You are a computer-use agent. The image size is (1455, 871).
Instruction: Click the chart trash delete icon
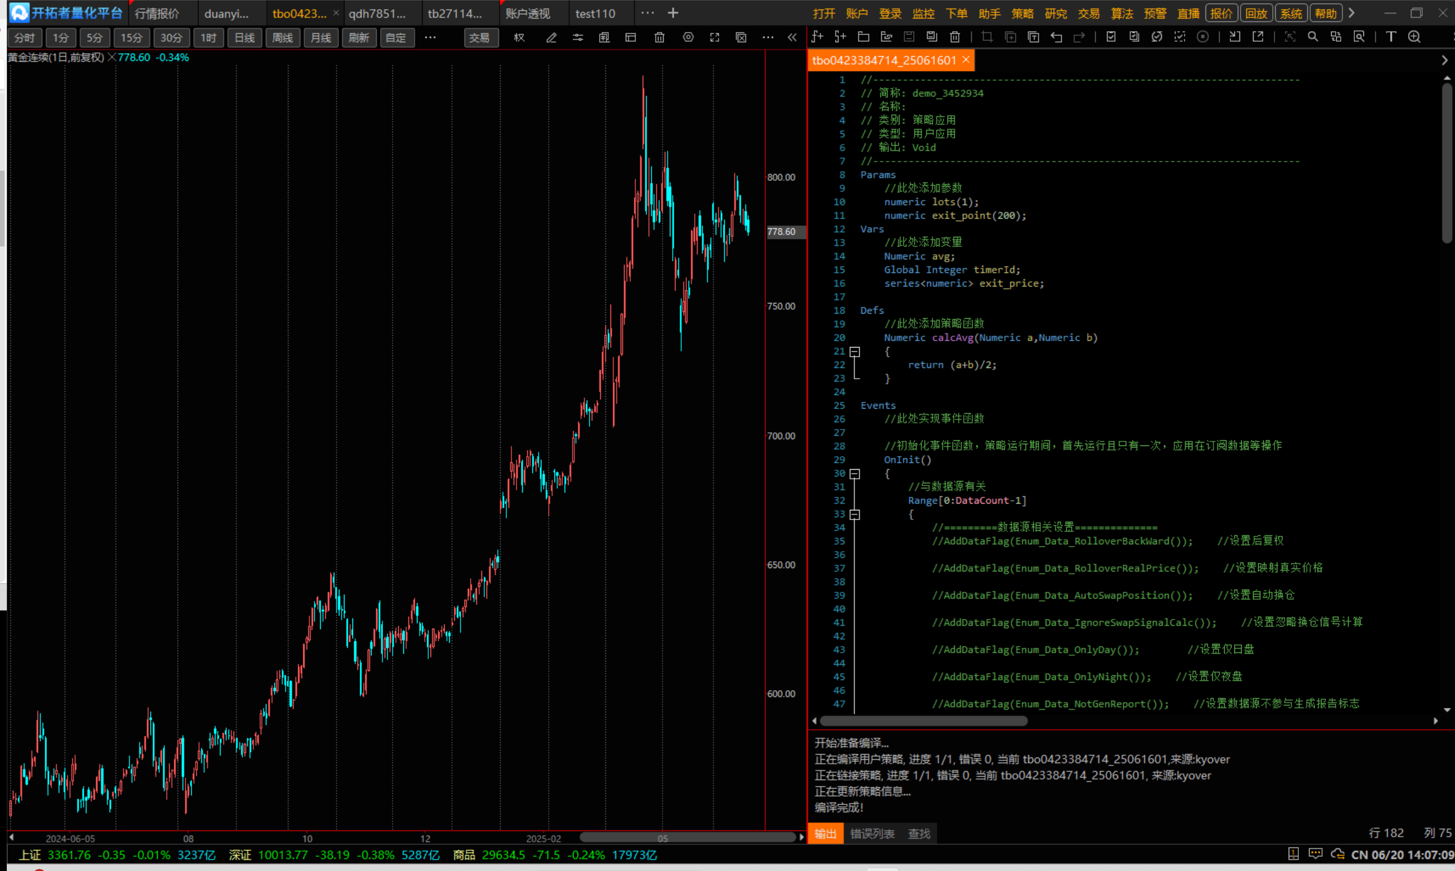[x=659, y=37]
